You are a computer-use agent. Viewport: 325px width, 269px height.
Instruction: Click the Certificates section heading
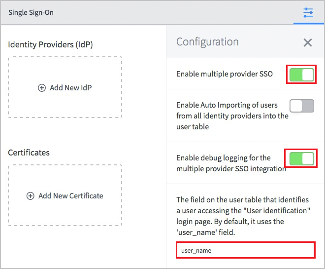point(29,153)
